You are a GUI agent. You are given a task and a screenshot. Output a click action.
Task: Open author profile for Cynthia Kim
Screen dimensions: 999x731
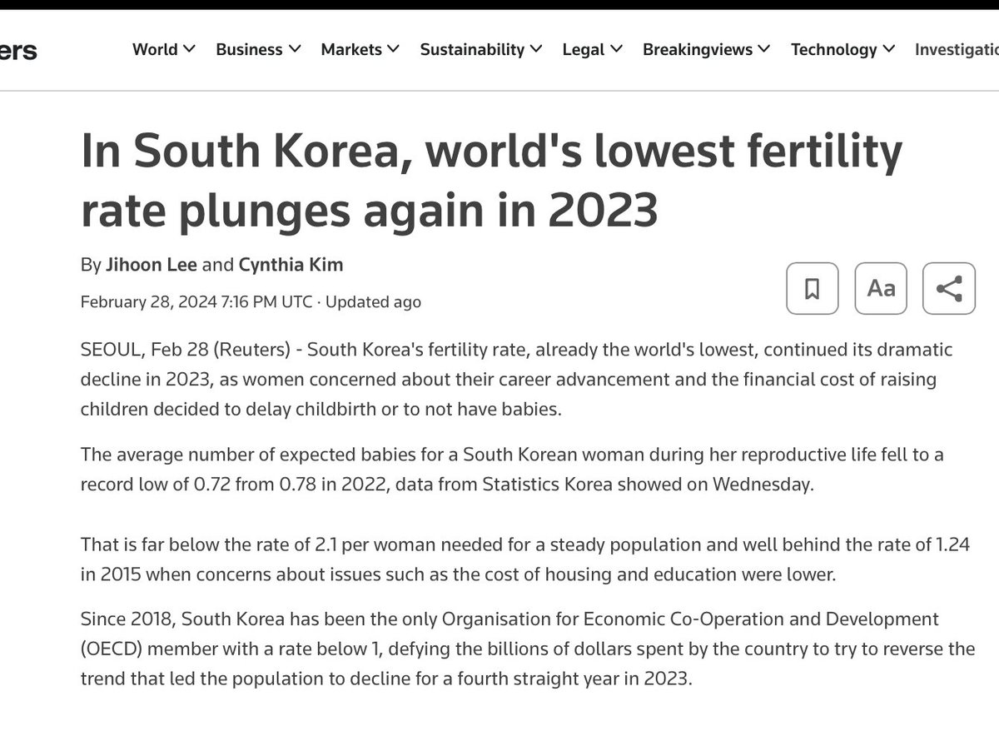click(291, 265)
